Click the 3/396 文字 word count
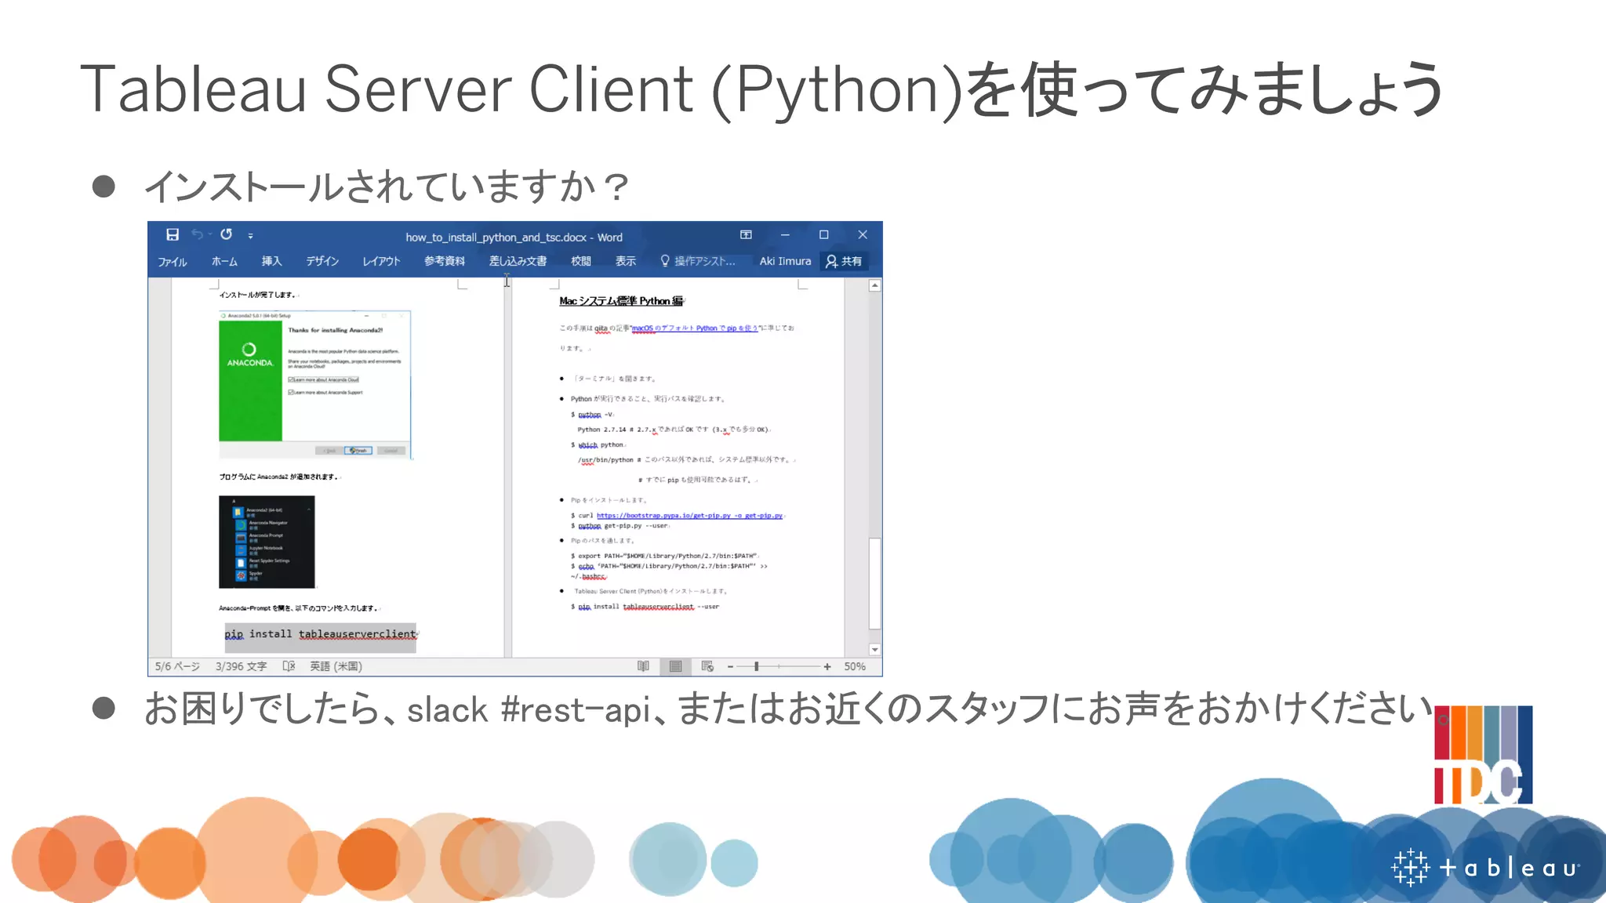 click(x=242, y=666)
